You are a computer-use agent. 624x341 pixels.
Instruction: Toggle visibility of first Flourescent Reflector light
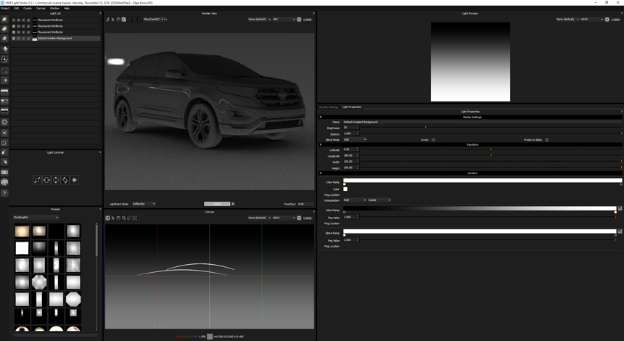coord(14,20)
